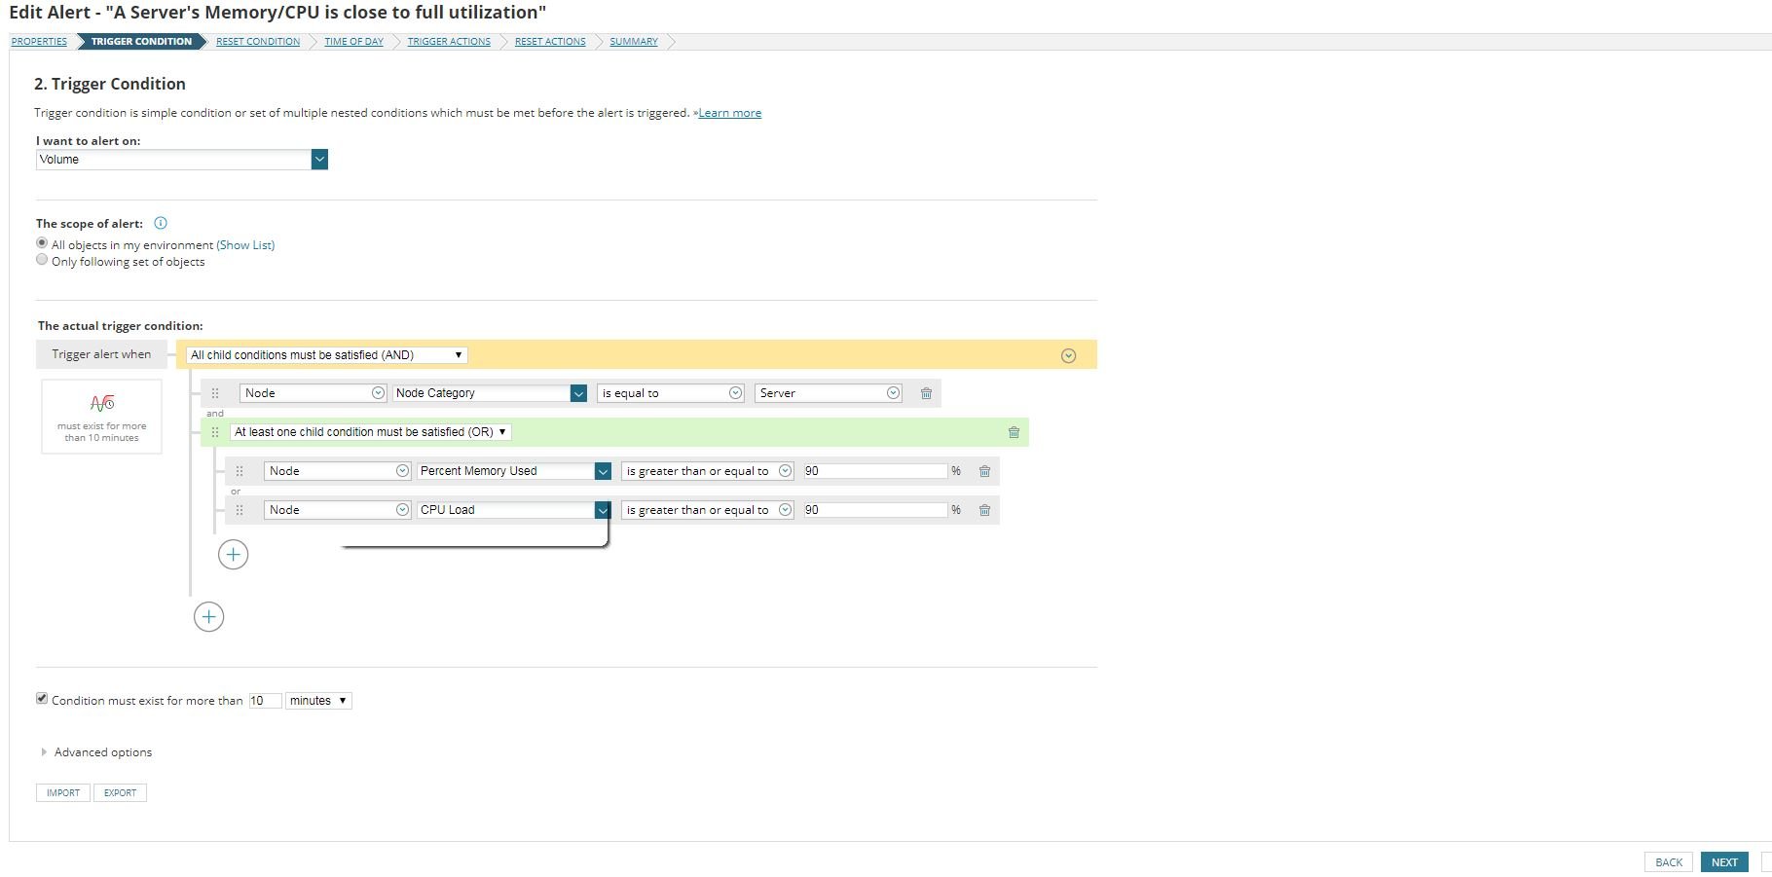
Task: Click the Next button
Action: 1724,862
